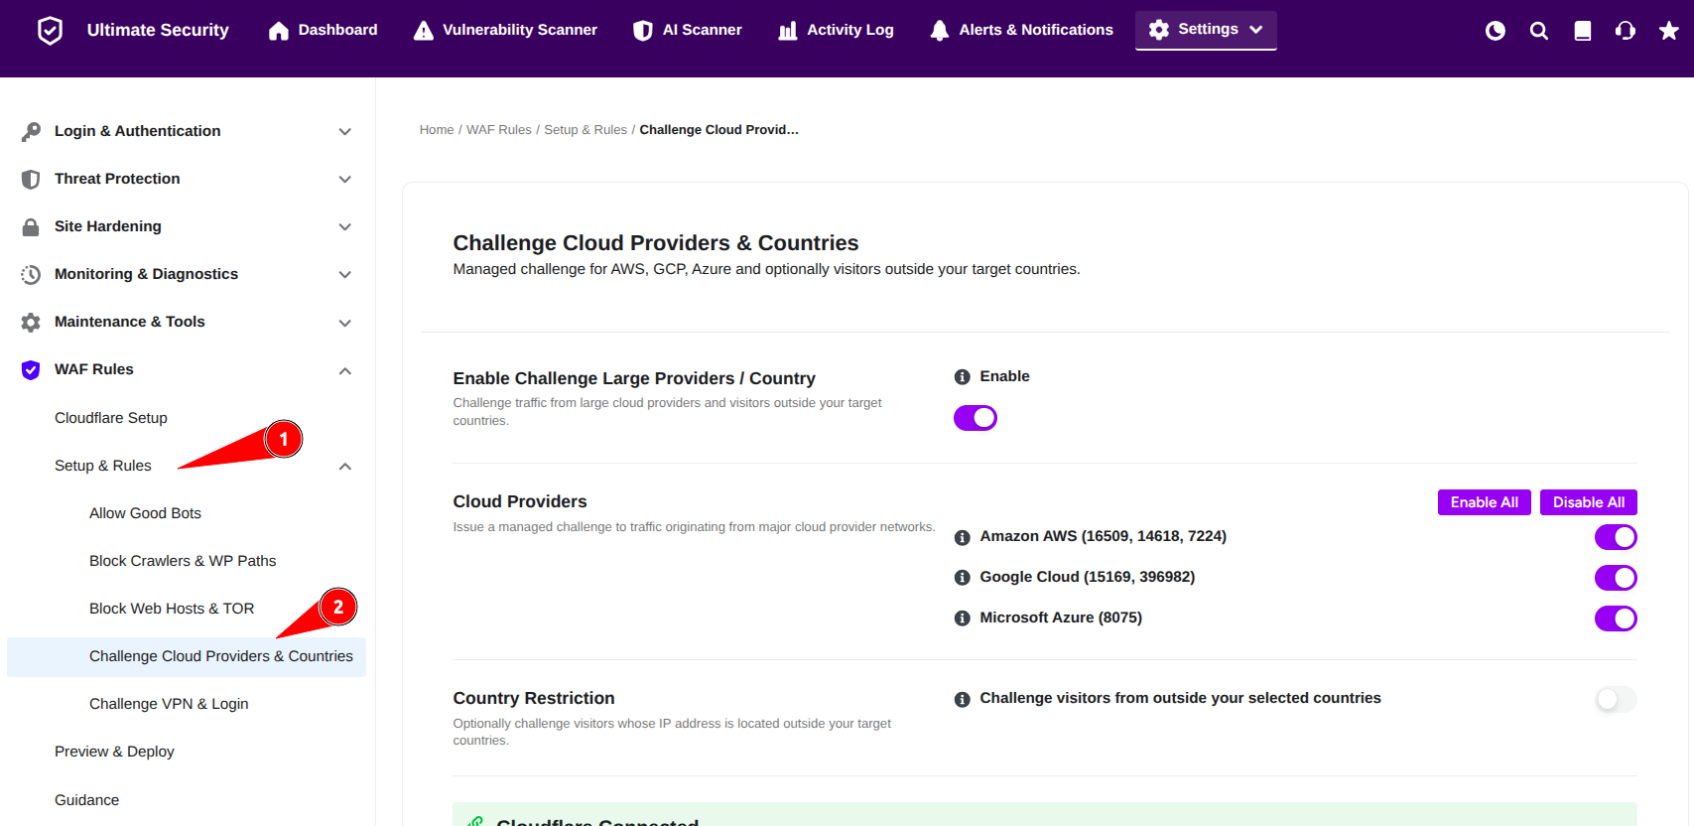The height and width of the screenshot is (826, 1694).
Task: Click the Site Hardening lock icon
Action: (x=31, y=226)
